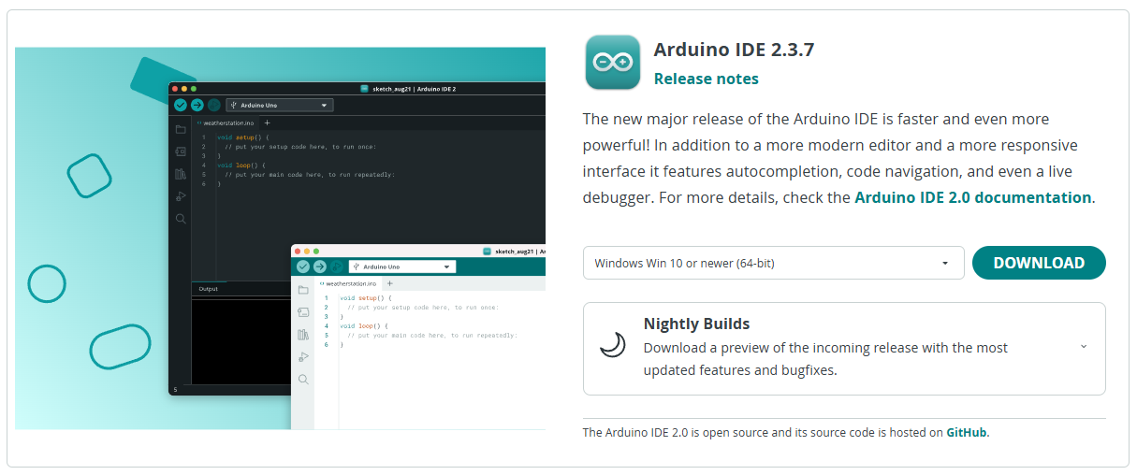Open Boards Manager icon in dark IDE sidebar
This screenshot has width=1137, height=475.
[x=181, y=151]
